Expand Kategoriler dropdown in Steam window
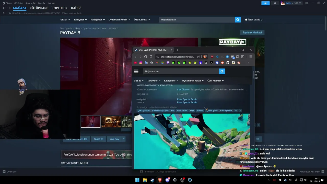Viewport: 327px width, 184px height. coord(98,20)
